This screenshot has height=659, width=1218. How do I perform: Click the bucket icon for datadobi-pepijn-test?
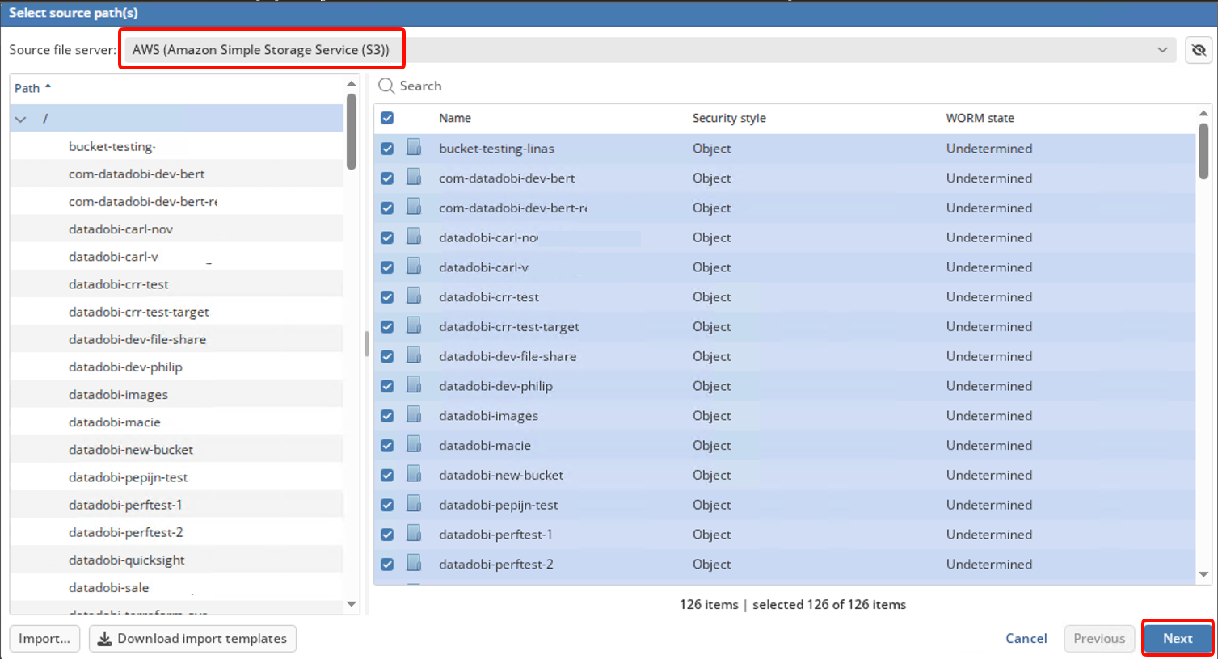coord(414,505)
